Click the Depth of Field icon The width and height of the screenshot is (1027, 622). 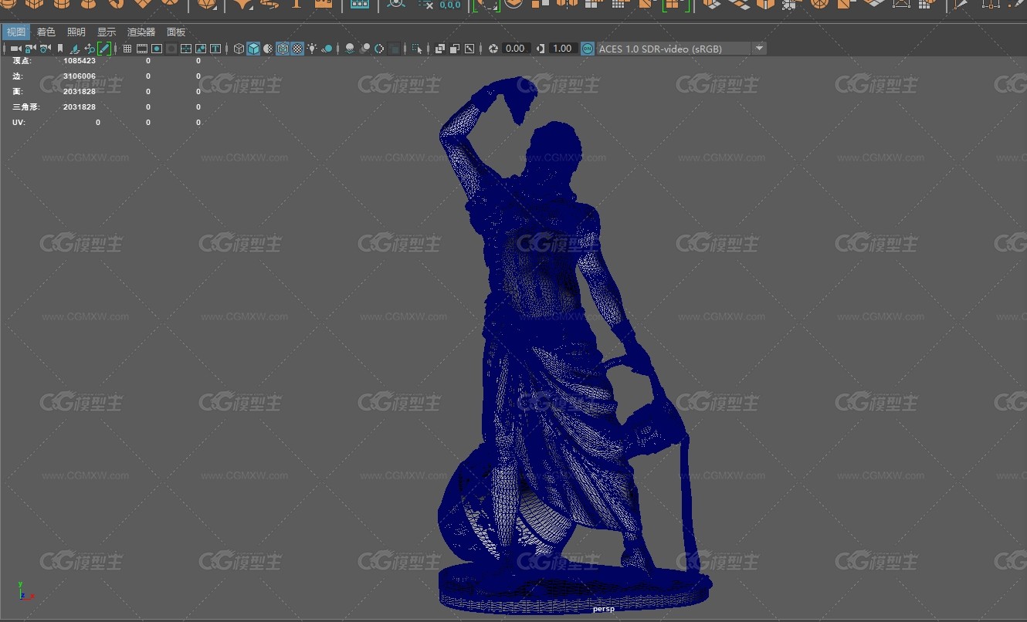tap(394, 49)
